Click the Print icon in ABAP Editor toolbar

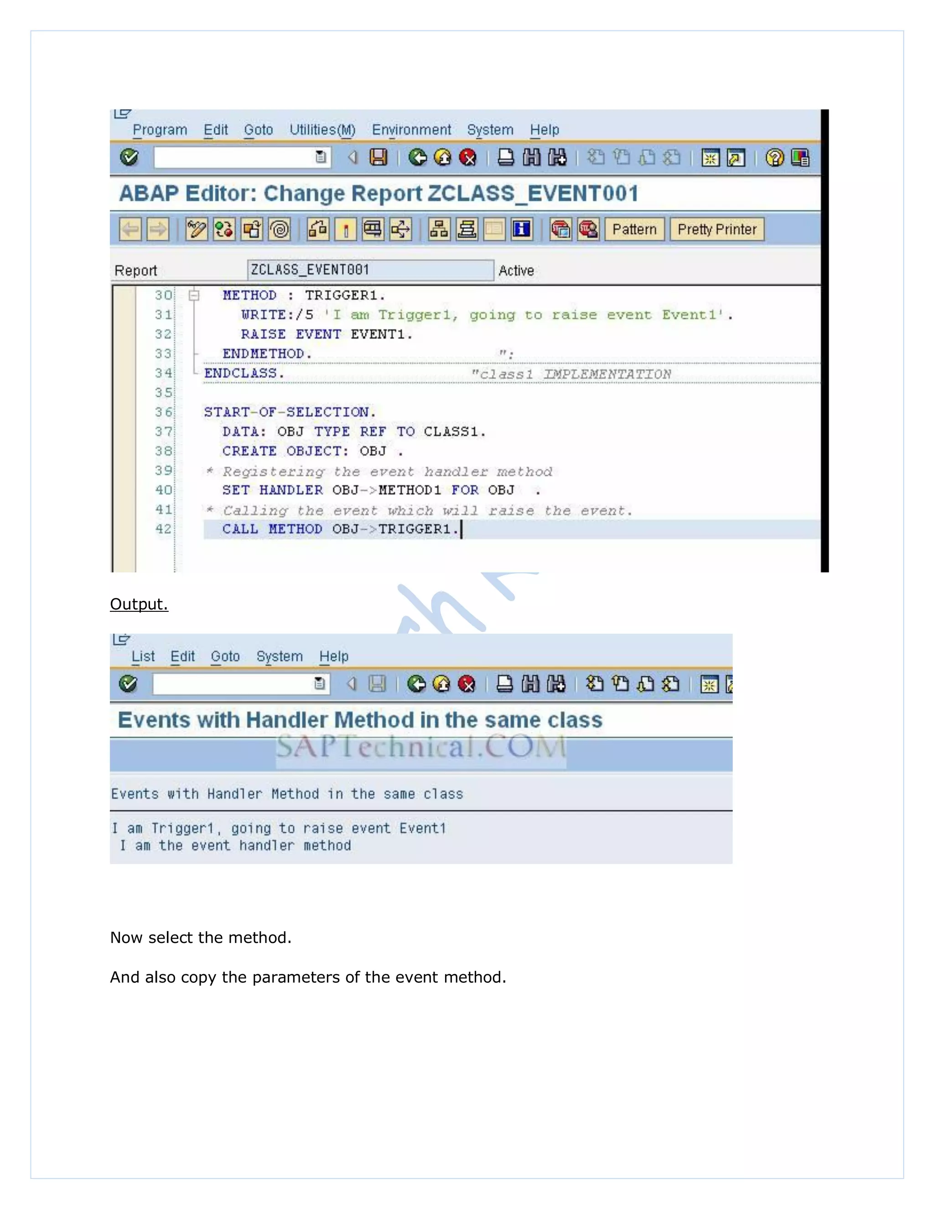pos(506,157)
